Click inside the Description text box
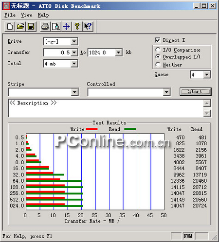 pyautogui.click(x=106, y=108)
